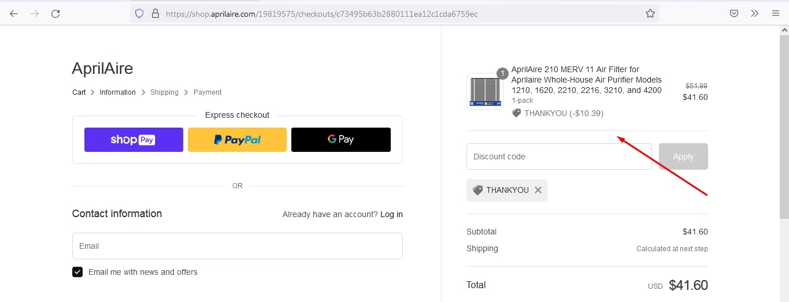
Task: Click the 1-pack variant text
Action: click(523, 100)
